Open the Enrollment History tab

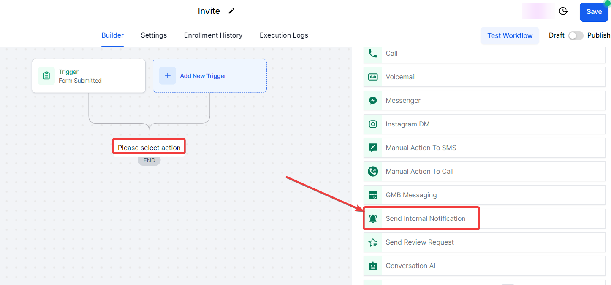[213, 35]
